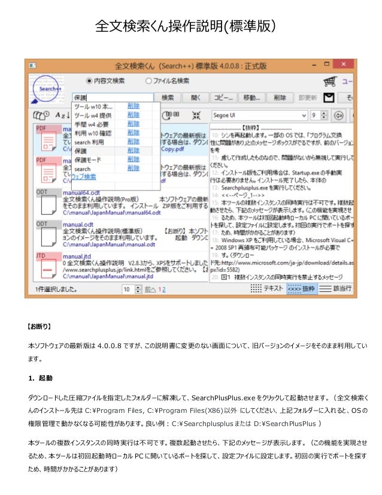Delete history row search 利用 via 削除
This screenshot has height=495, width=382.
[134, 141]
